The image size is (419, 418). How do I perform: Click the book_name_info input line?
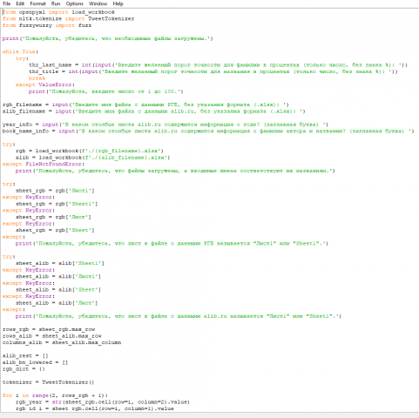[x=208, y=131]
